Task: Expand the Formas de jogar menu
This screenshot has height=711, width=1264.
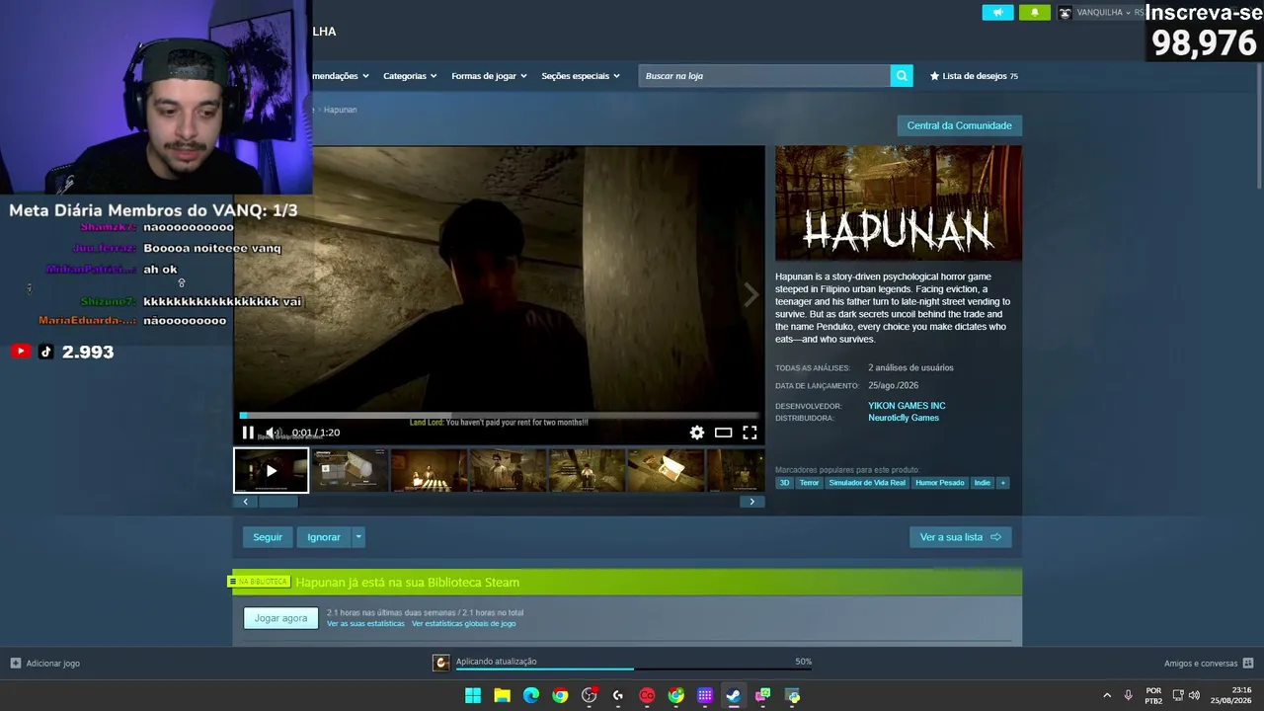Action: pyautogui.click(x=489, y=76)
